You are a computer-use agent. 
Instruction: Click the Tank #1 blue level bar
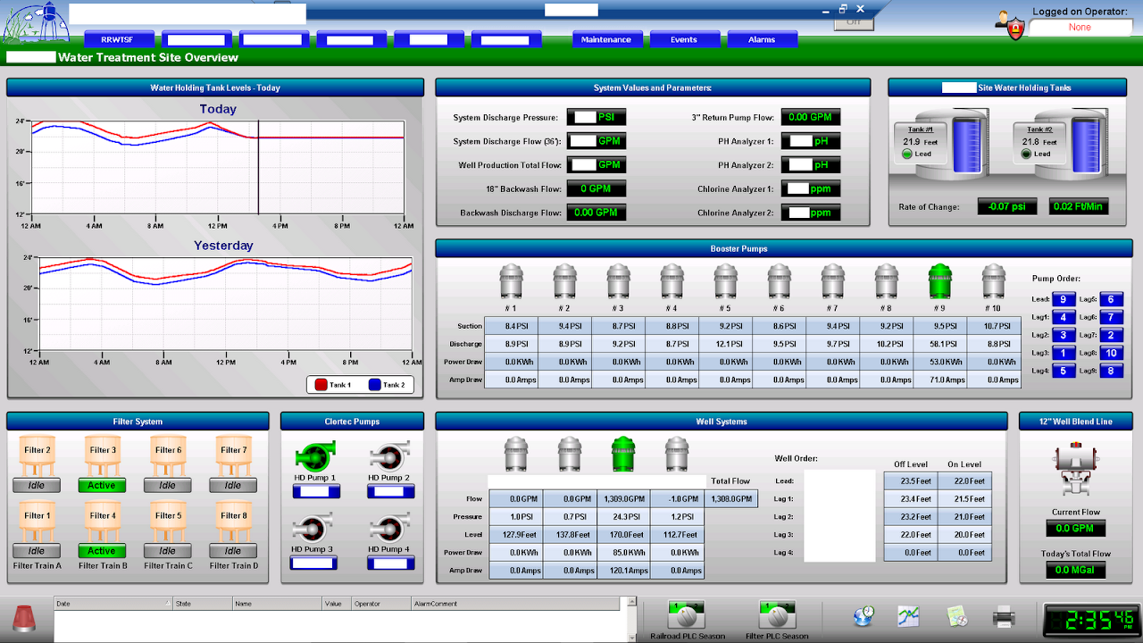(966, 145)
